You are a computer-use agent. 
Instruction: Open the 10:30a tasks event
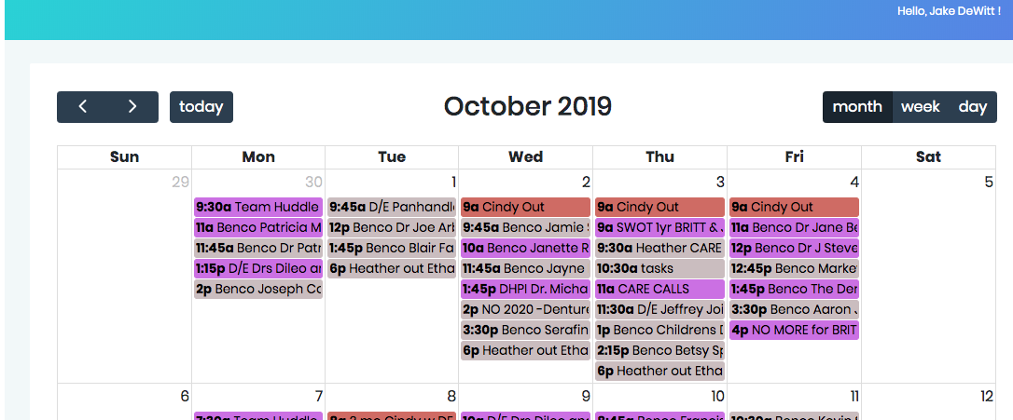tap(659, 268)
